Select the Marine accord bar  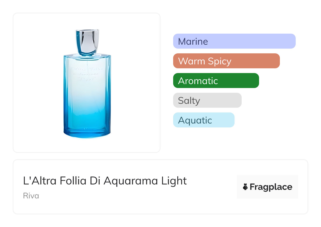[x=234, y=41]
